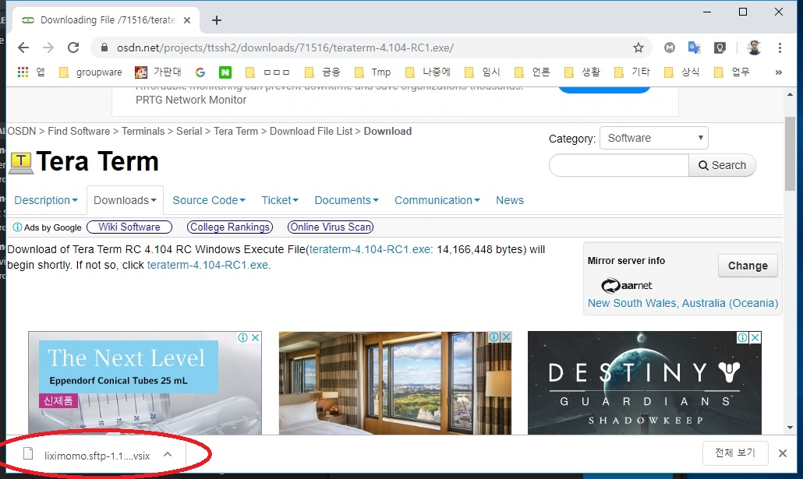The image size is (803, 479).
Task: Open the 언론 bookmark folder
Action: (532, 72)
